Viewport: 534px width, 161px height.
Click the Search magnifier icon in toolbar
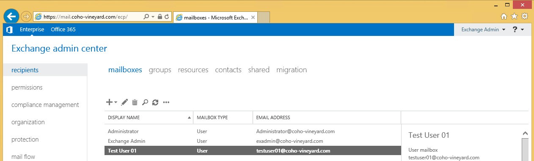[145, 102]
